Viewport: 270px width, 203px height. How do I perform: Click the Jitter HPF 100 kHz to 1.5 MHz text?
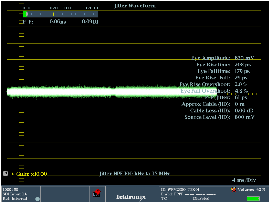coord(134,174)
